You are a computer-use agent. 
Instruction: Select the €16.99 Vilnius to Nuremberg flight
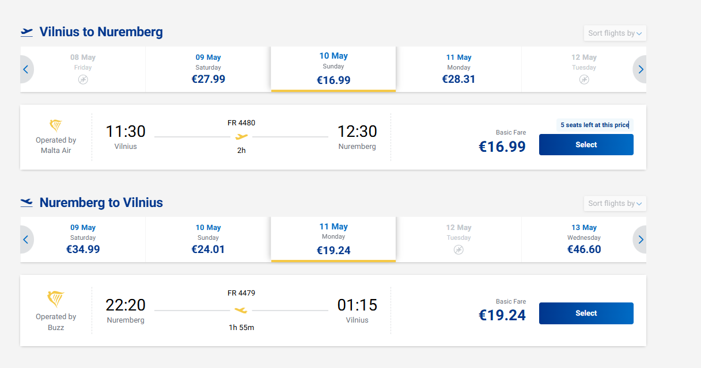tap(586, 145)
